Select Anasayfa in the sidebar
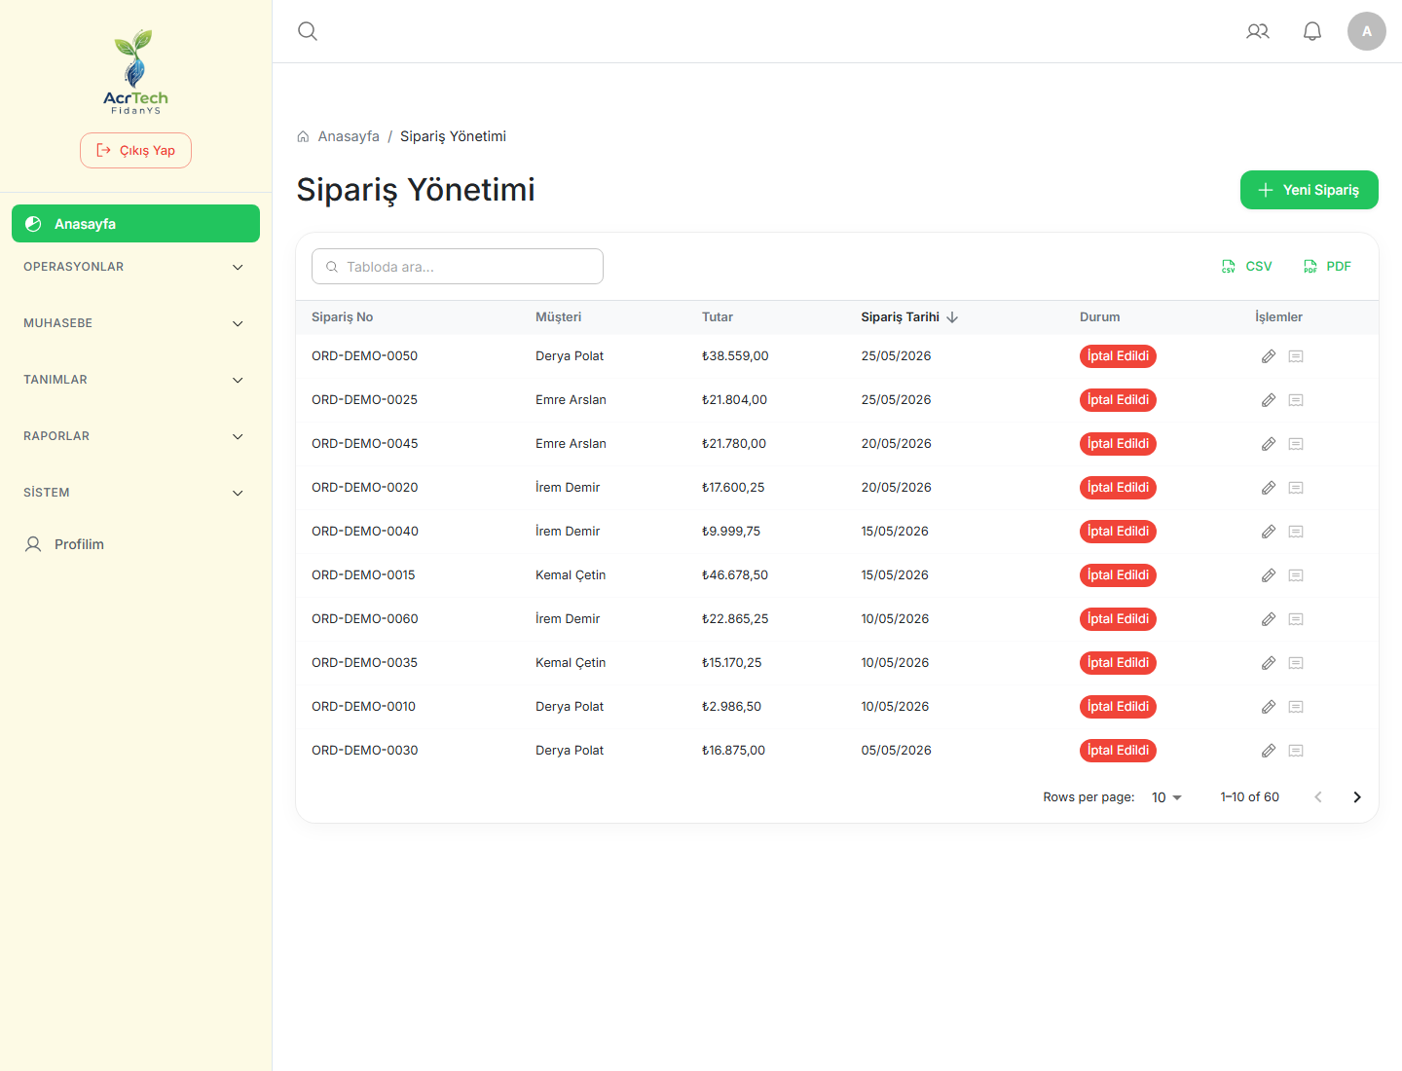 (135, 223)
